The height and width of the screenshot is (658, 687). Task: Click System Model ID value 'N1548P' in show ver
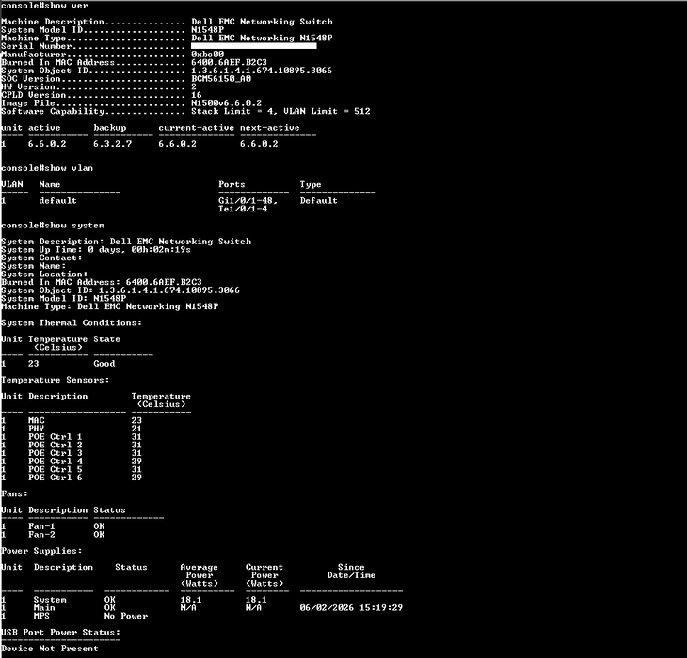(207, 30)
